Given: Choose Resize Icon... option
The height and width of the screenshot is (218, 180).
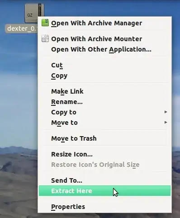Looking at the screenshot, I should pos(104,154).
